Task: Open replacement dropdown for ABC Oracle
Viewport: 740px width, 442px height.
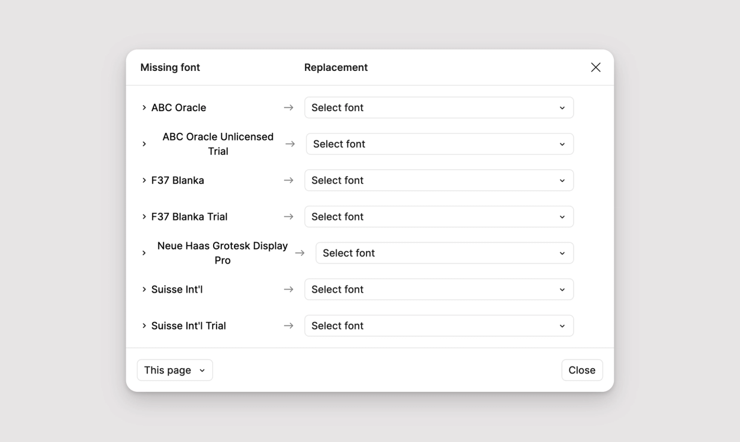Action: [439, 108]
